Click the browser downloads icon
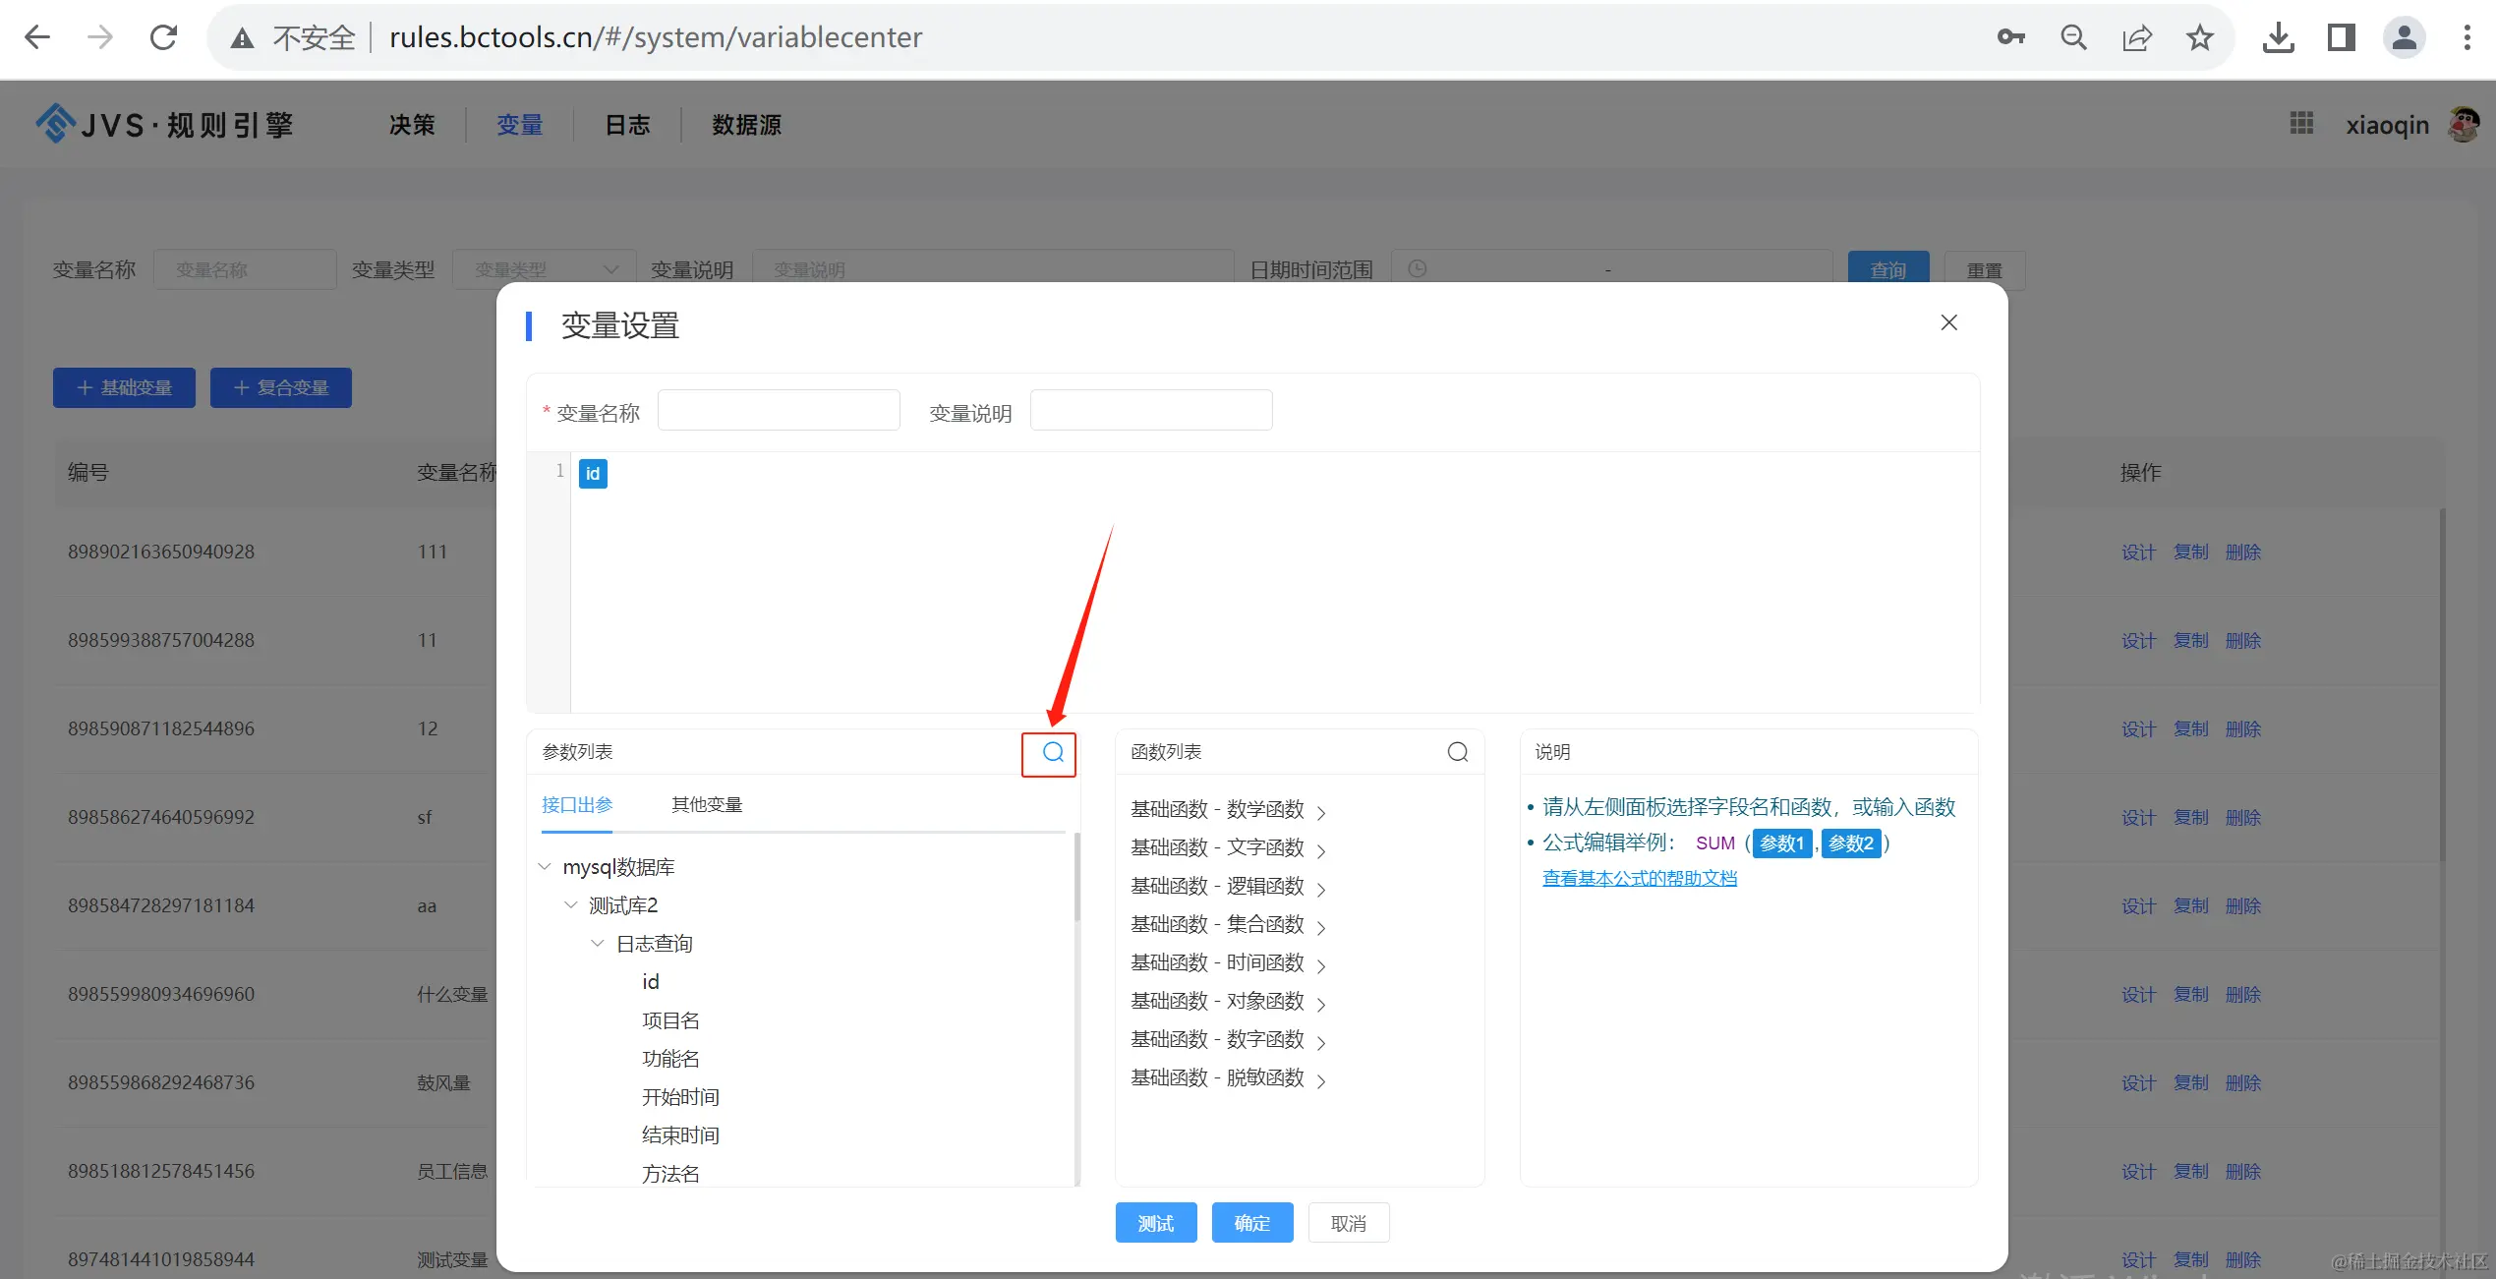The height and width of the screenshot is (1279, 2496). (x=2278, y=38)
